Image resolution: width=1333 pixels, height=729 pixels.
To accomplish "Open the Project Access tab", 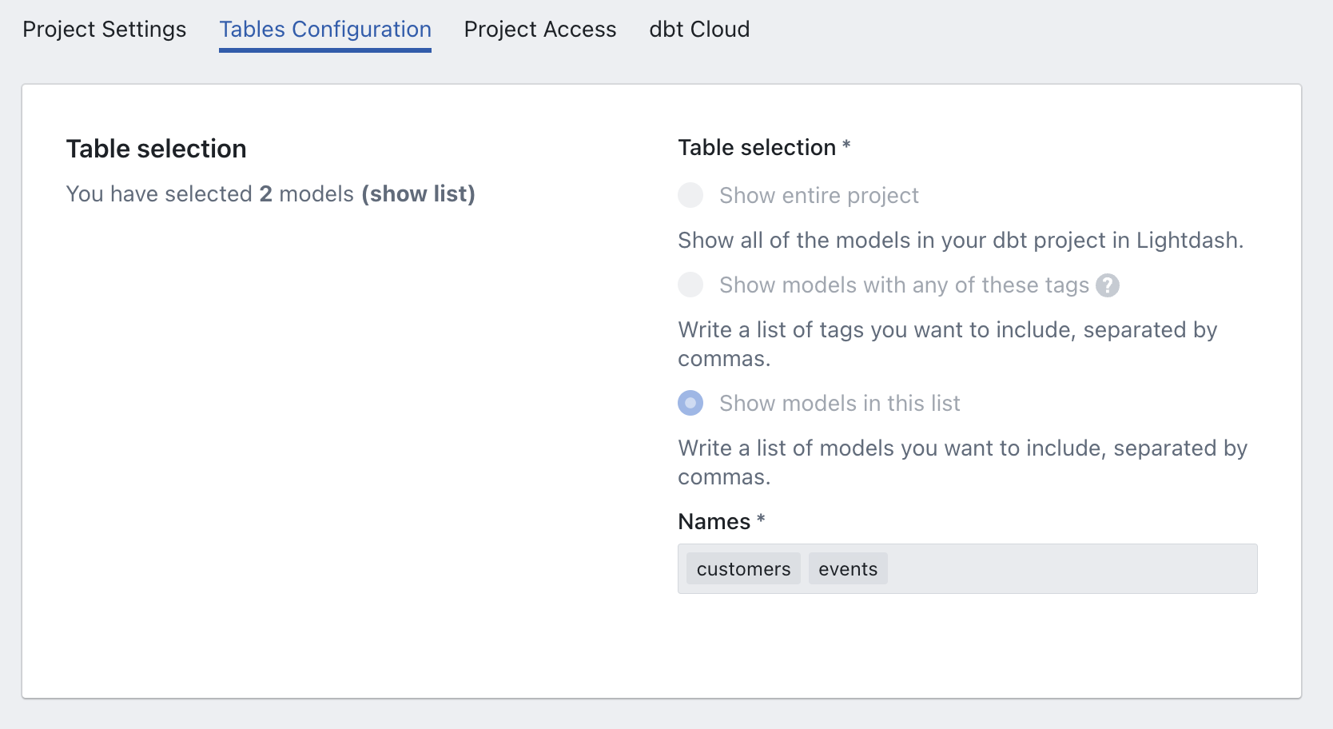I will tap(540, 30).
